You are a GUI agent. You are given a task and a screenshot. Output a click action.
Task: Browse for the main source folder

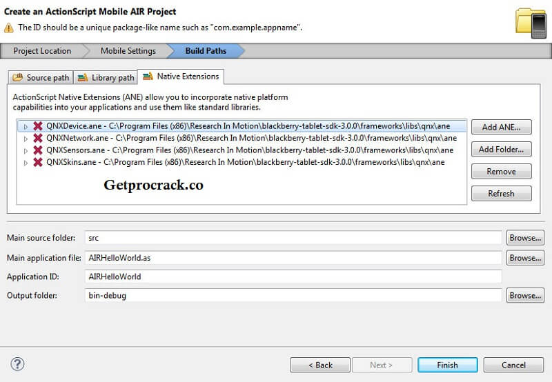[x=525, y=238]
